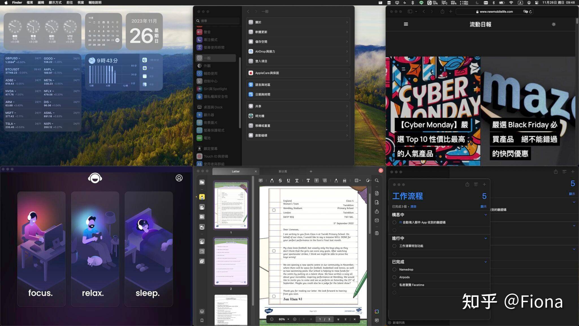The image size is (579, 326).
Task: Open hamburger menu on 流動日報 site
Action: point(406,24)
